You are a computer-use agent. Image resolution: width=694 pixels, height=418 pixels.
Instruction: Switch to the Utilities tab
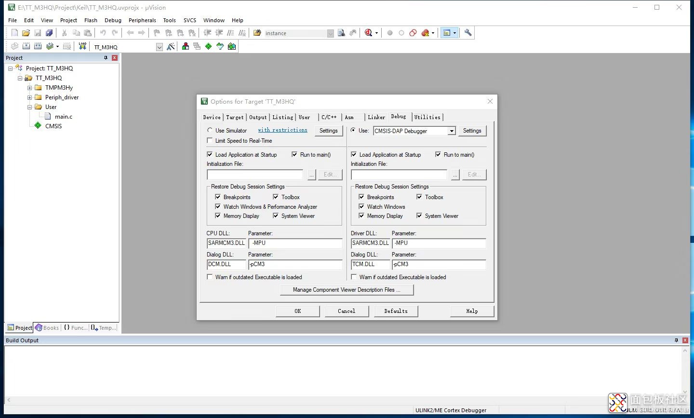coord(427,117)
